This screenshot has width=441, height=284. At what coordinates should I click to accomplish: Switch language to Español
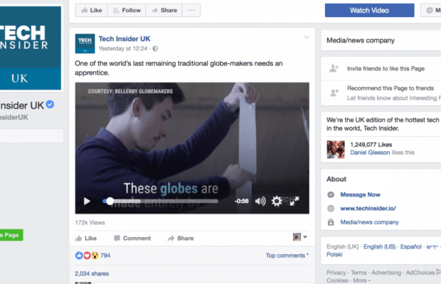pyautogui.click(x=411, y=246)
